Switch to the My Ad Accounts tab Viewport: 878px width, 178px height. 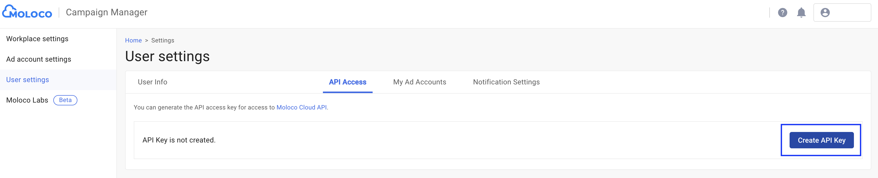pyautogui.click(x=419, y=82)
